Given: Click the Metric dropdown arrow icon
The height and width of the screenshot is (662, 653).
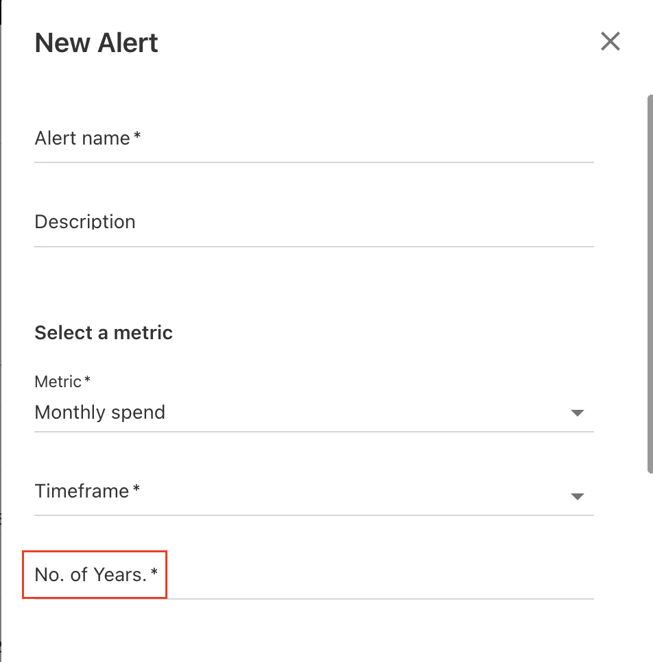Looking at the screenshot, I should 577,413.
